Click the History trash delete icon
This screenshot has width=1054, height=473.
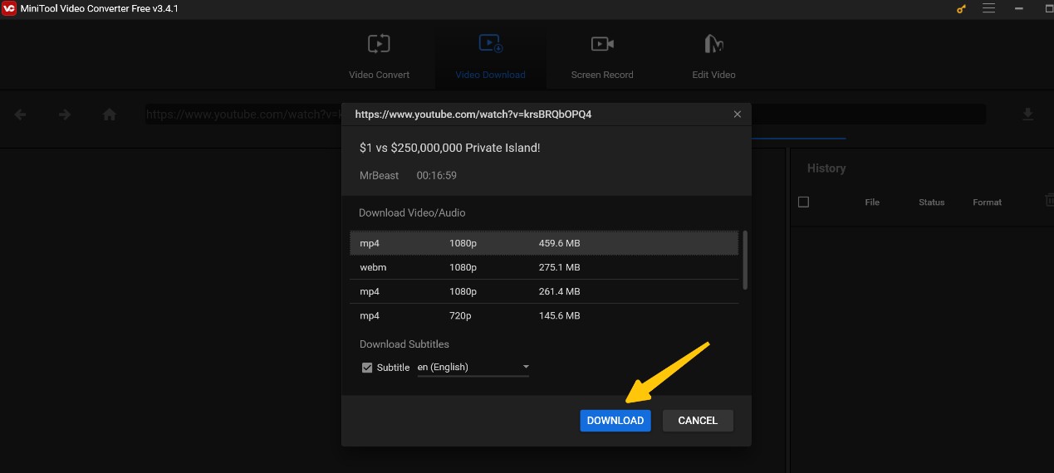(1049, 201)
